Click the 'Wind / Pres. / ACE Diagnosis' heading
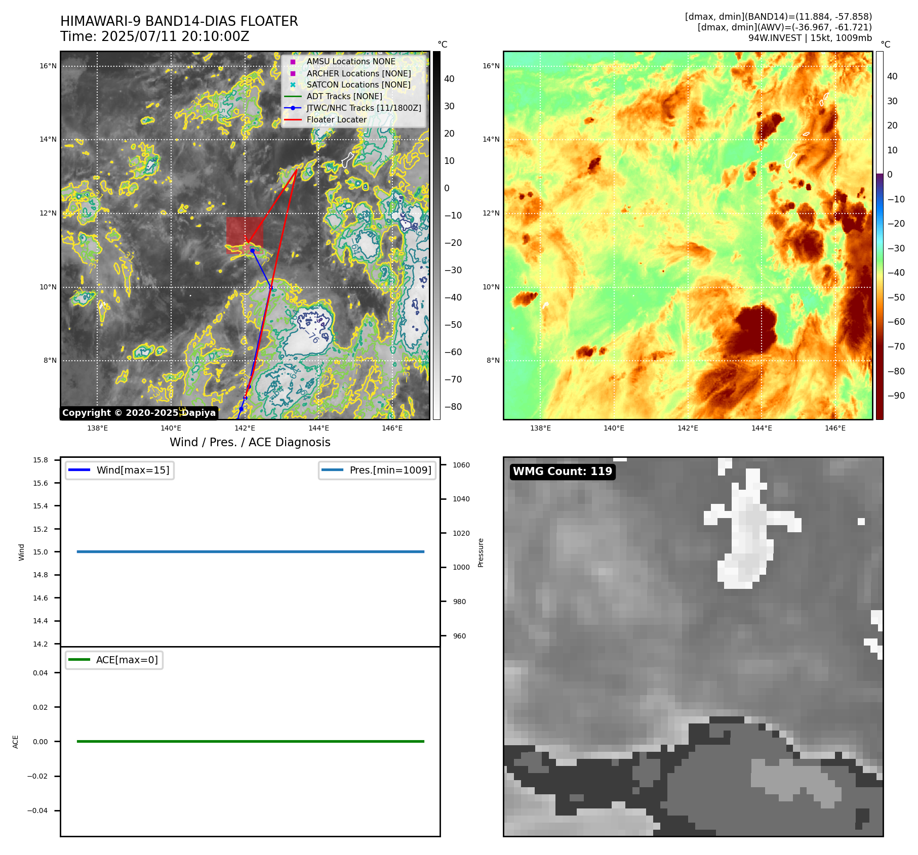Viewport: 918px width, 855px height. coord(250,442)
